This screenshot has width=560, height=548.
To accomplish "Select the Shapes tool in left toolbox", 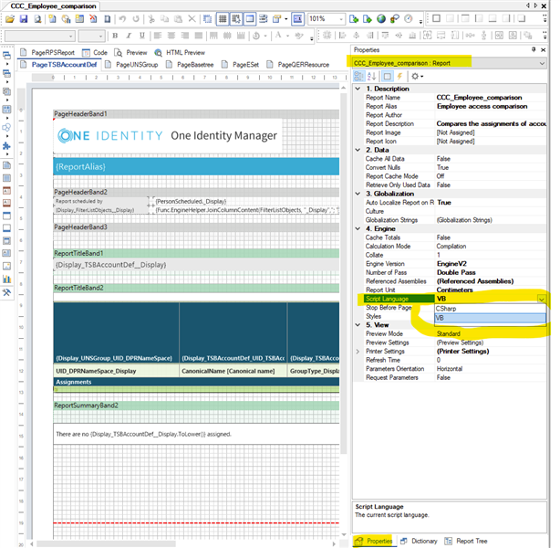I will (6, 127).
